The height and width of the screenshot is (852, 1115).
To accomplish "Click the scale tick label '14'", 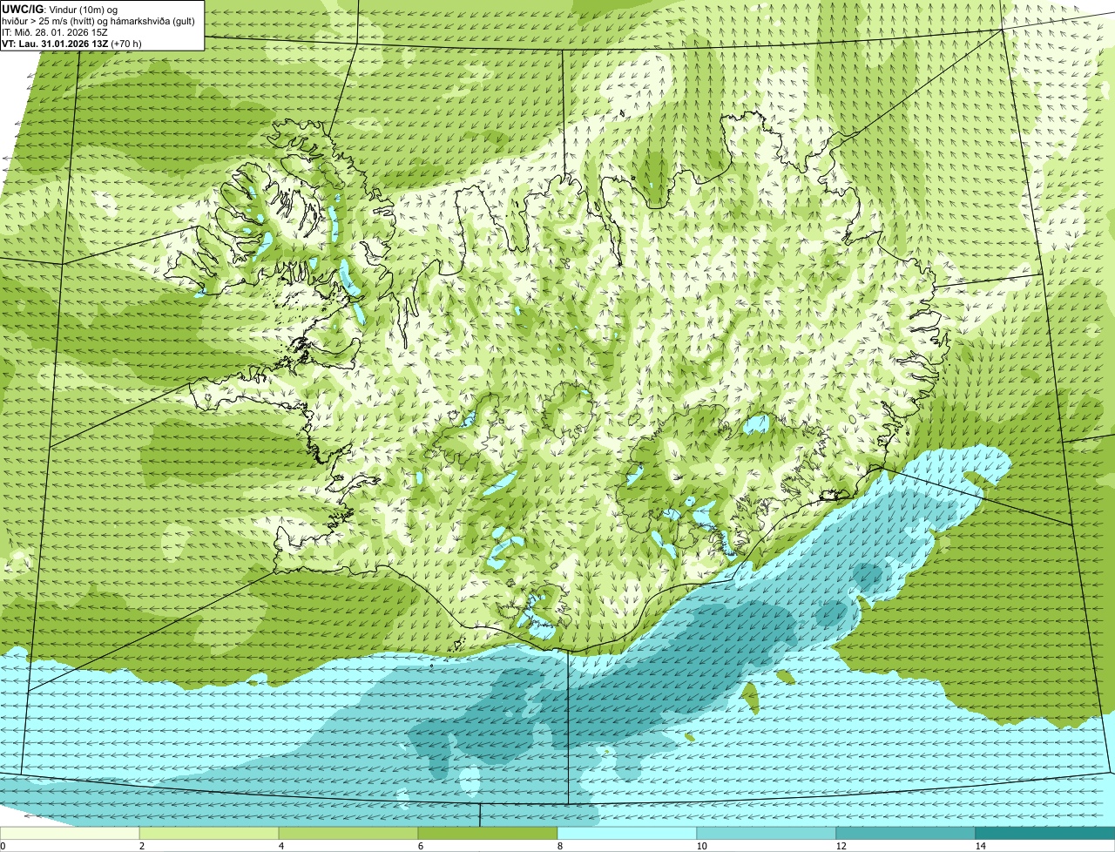I will coord(980,846).
